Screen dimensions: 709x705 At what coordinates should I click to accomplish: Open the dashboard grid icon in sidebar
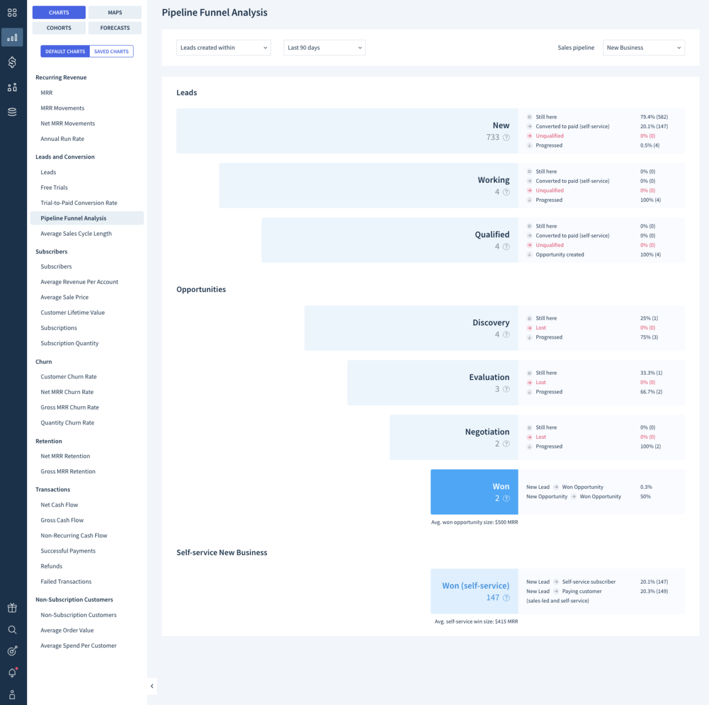[x=12, y=12]
